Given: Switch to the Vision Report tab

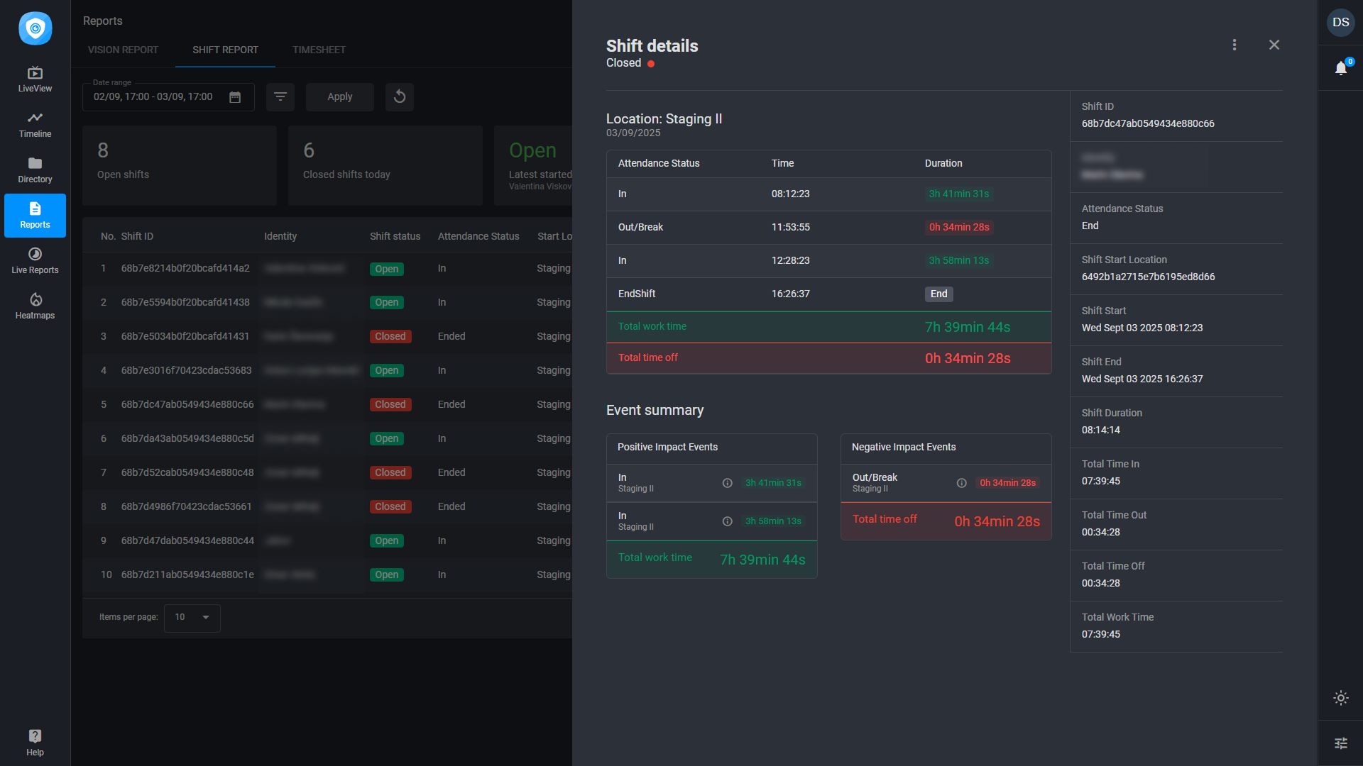Looking at the screenshot, I should point(123,50).
